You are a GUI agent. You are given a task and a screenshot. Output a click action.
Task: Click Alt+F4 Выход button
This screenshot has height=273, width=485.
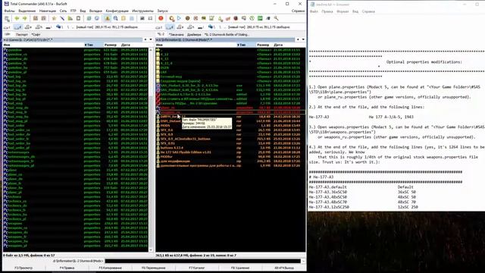284,268
